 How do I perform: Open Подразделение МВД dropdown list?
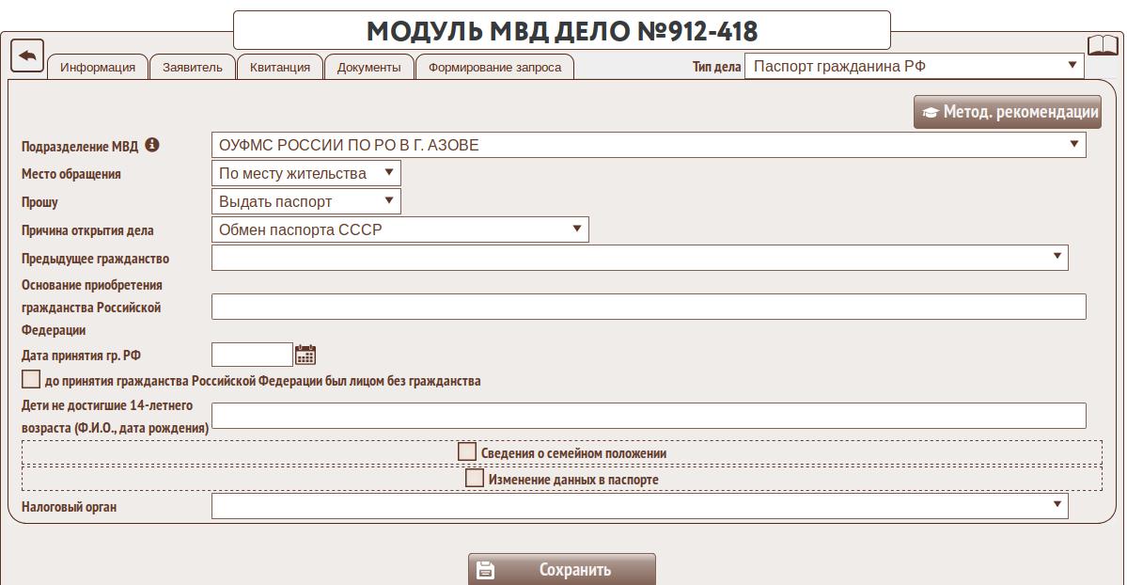(648, 145)
